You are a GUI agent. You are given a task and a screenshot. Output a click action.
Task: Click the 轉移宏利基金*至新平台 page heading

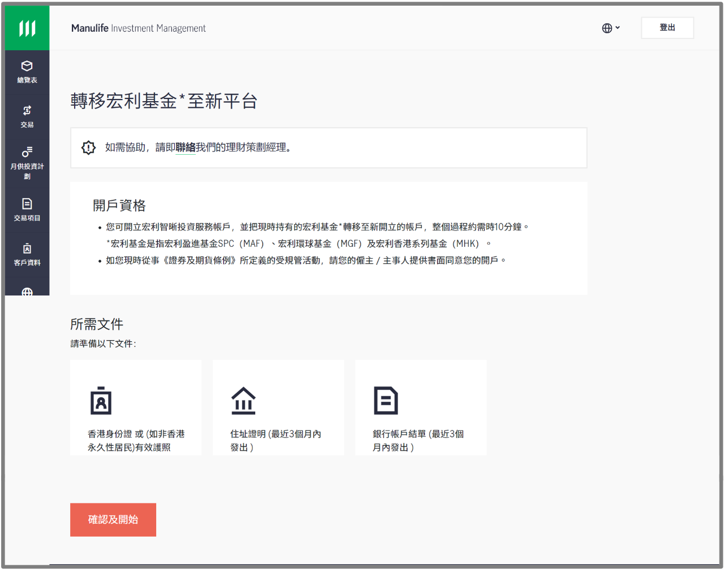164,101
